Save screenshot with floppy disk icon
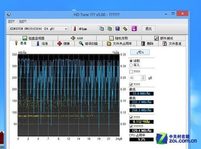This screenshot has width=201, height=149. [x=117, y=29]
